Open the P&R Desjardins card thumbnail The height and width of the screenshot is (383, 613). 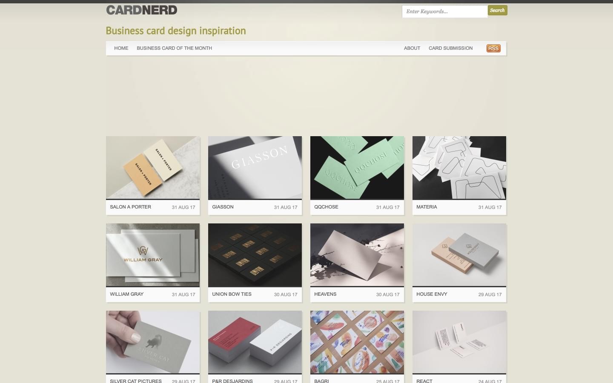click(x=255, y=342)
